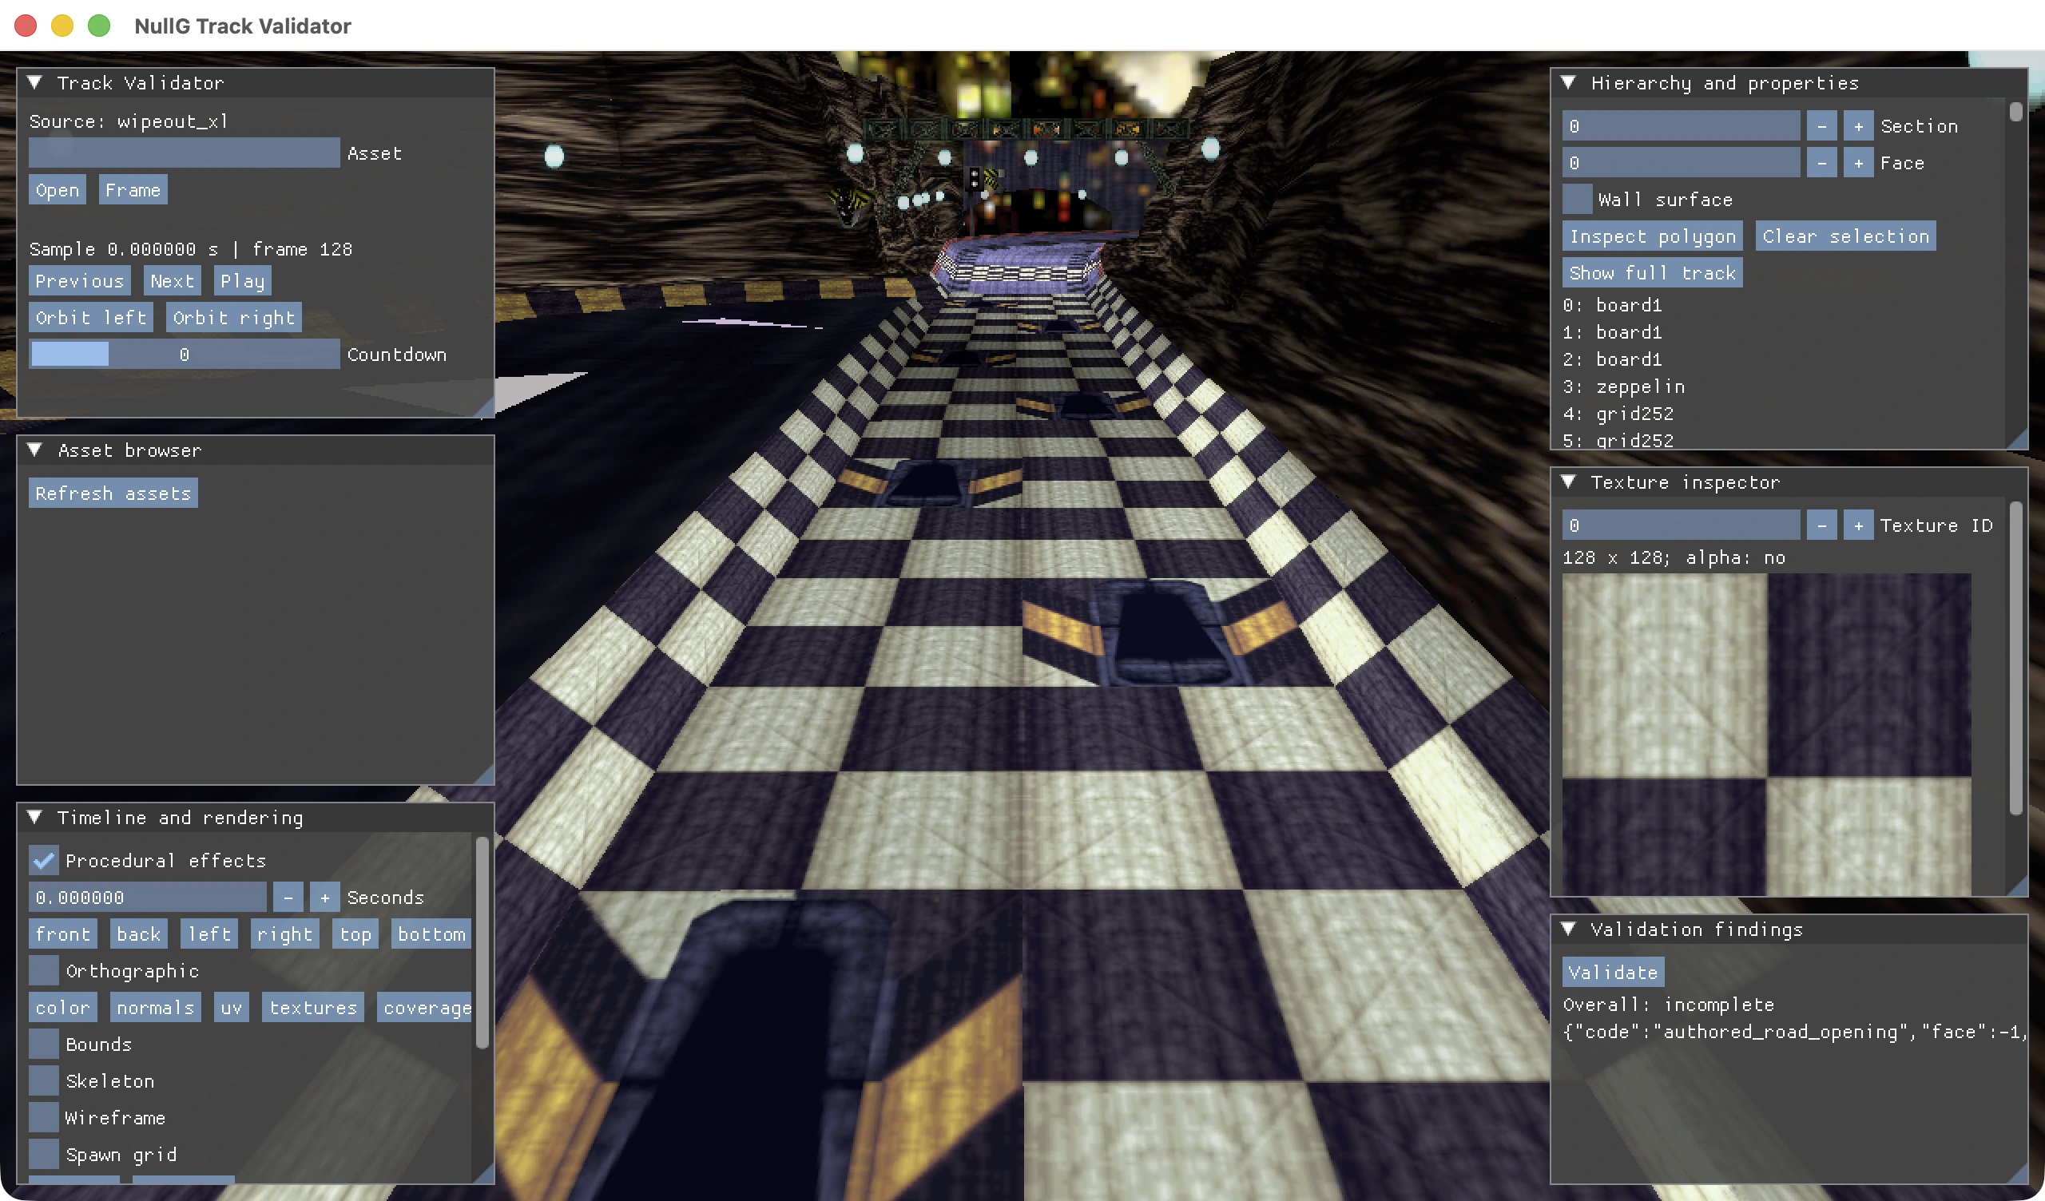Enable the Wireframe checkbox
This screenshot has height=1201, width=2045.
(x=44, y=1117)
